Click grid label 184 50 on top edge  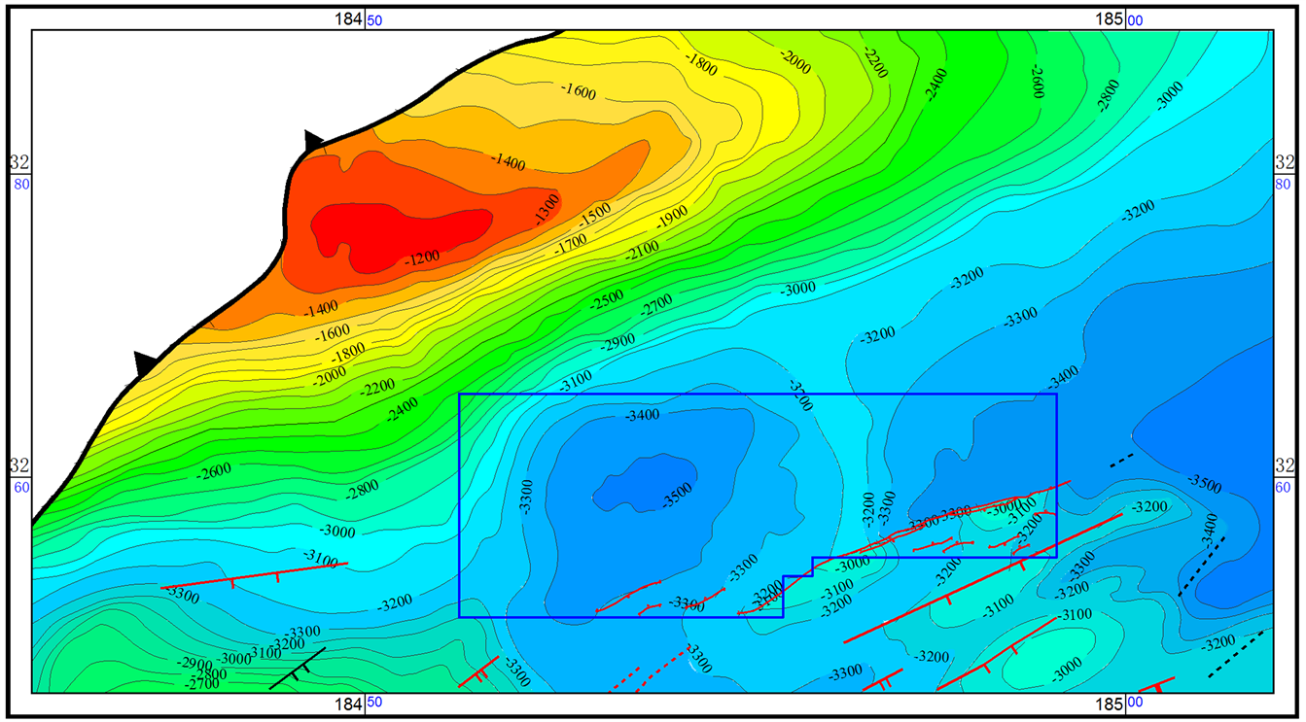357,18
